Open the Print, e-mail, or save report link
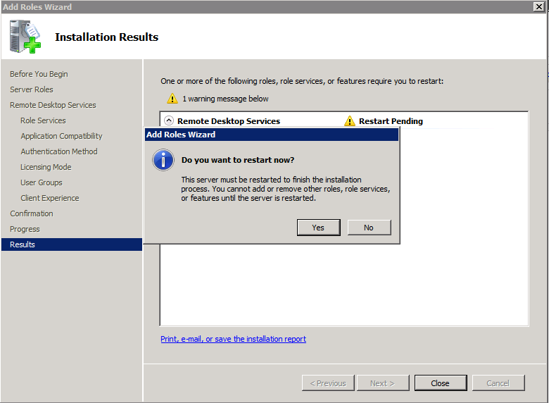 click(233, 339)
